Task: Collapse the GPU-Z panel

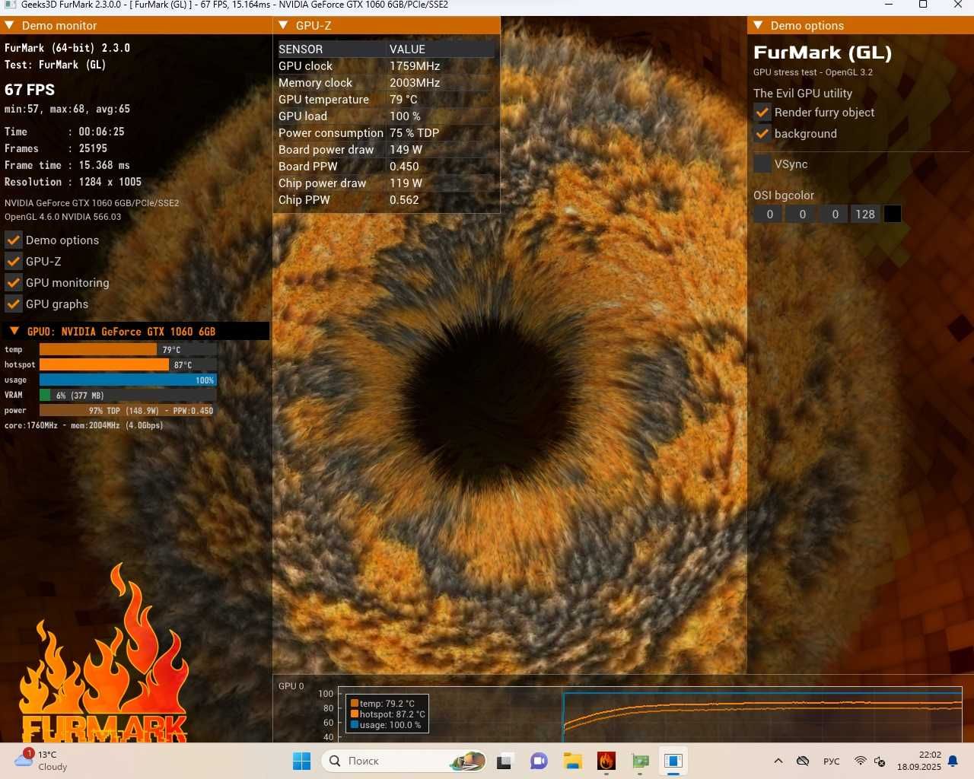Action: coord(284,25)
